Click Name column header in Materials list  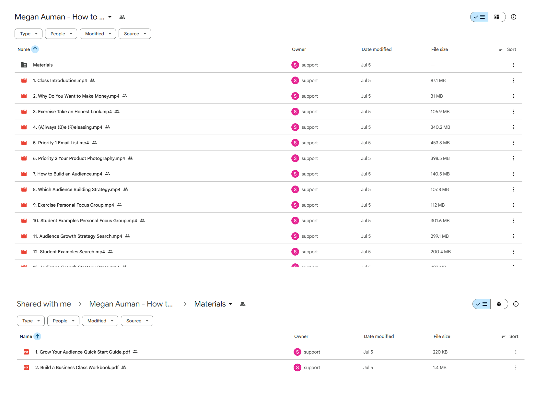(x=26, y=336)
